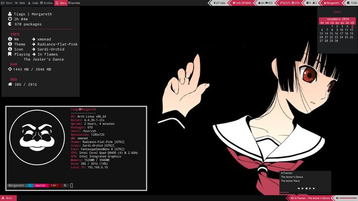This screenshot has width=358, height=201.
Task: Click the 'Arch Linux x86_64' OS line
Action: 89,117
